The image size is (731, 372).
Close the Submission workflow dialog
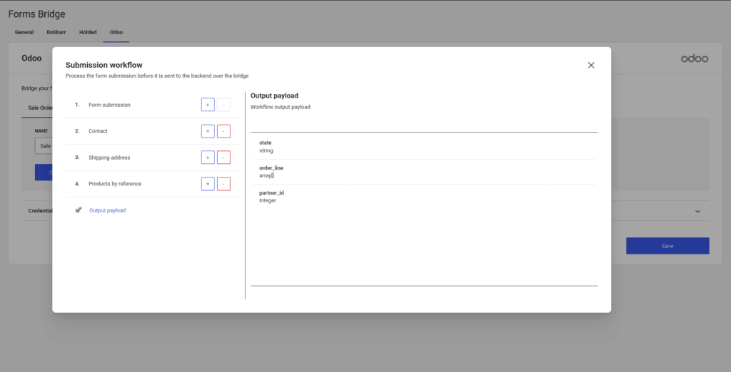click(591, 65)
